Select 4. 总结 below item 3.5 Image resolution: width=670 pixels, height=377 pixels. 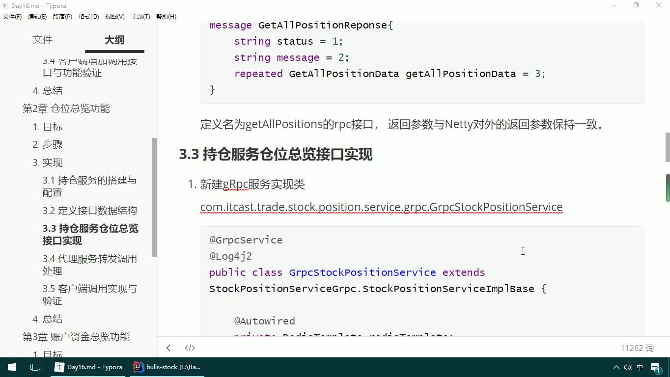[x=48, y=319]
